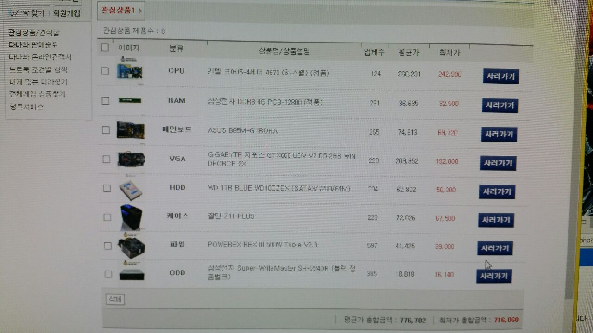This screenshot has height=333, width=593.
Task: Open the Samsung RAM thumbnail image
Action: [x=130, y=100]
